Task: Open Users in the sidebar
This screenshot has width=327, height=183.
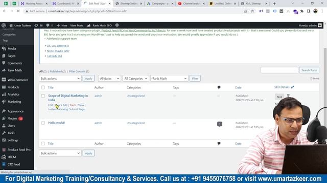Action: (x=11, y=126)
